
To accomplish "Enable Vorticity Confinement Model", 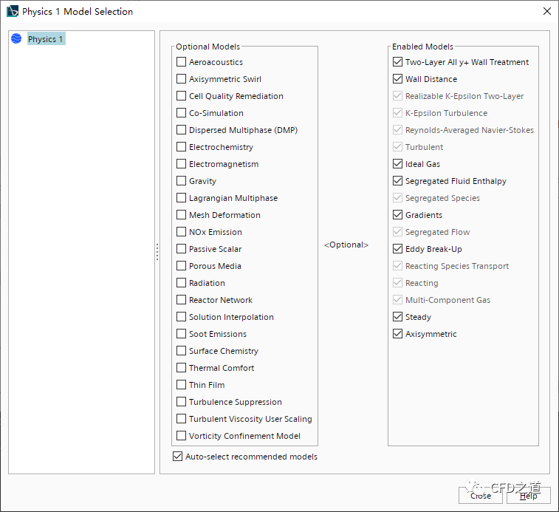I will [x=181, y=436].
